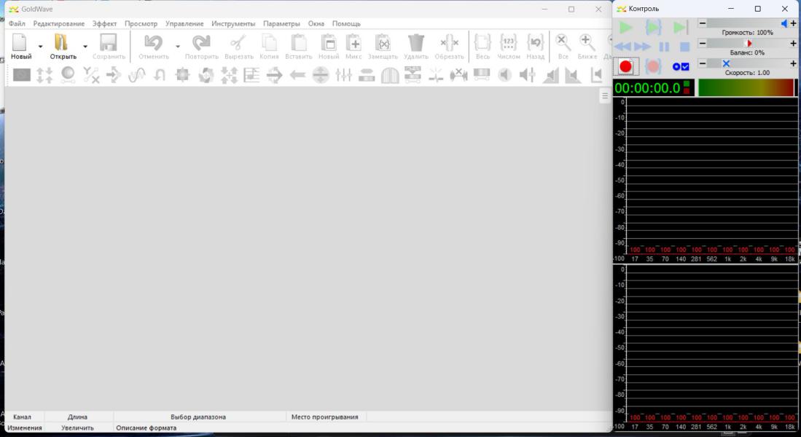Viewport: 801px width, 437px height.
Task: Click the Удалить trash can icon
Action: pyautogui.click(x=416, y=45)
